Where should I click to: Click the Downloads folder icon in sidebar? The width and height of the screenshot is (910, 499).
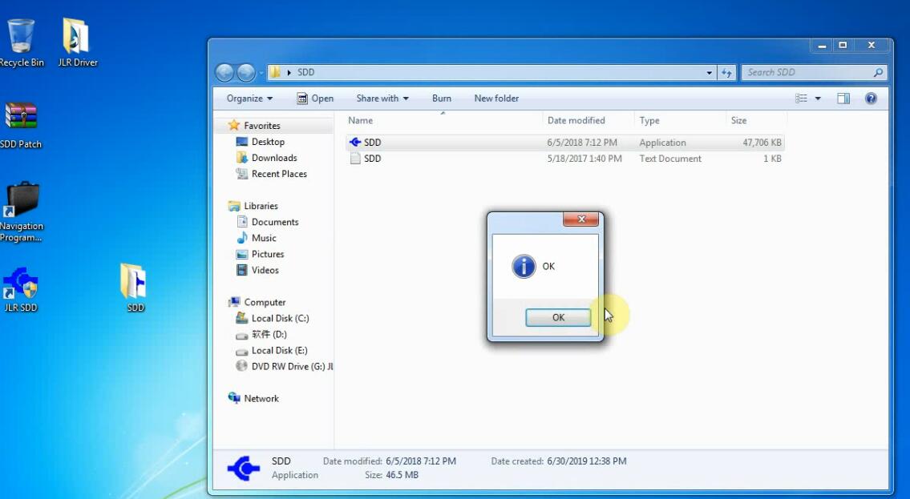coord(242,158)
